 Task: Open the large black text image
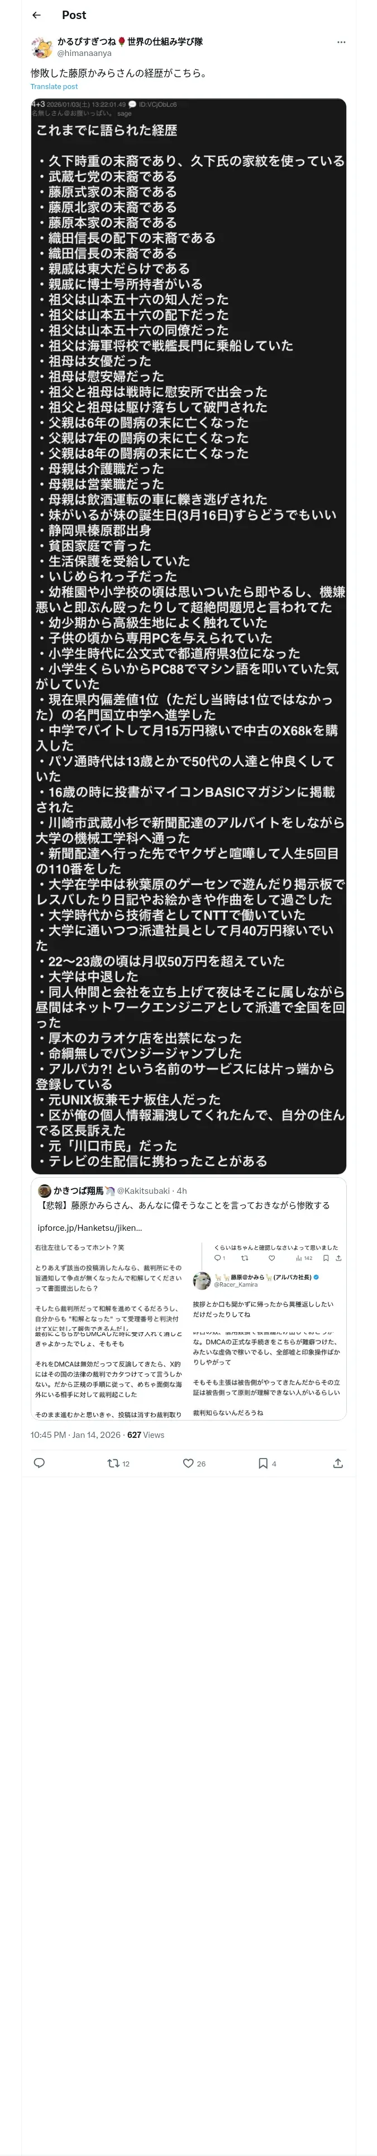[188, 636]
